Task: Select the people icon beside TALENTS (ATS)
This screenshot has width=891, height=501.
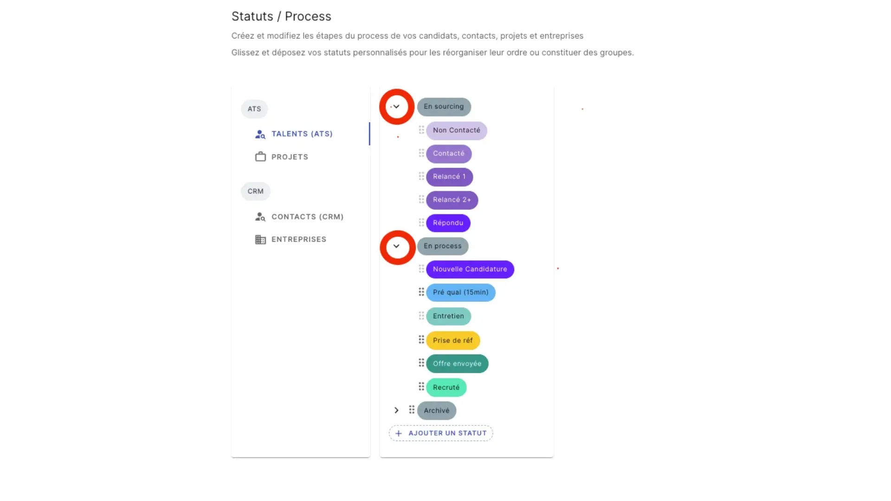Action: coord(260,134)
